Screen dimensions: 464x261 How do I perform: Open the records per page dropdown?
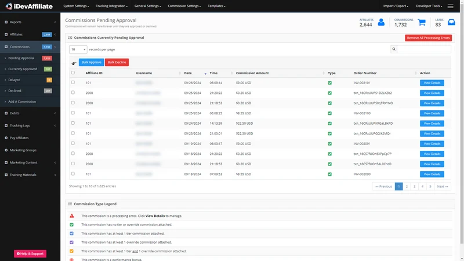click(78, 49)
